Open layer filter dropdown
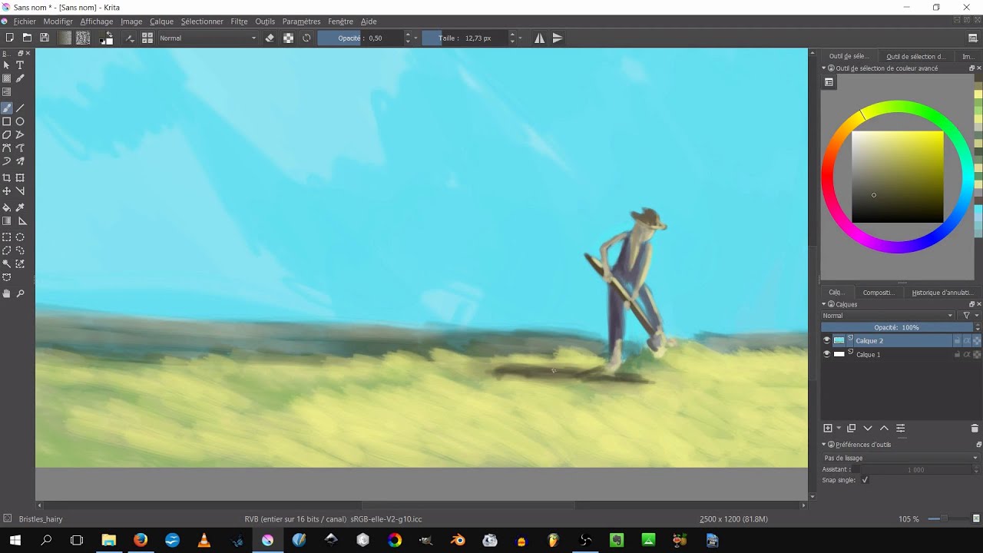 tap(971, 316)
